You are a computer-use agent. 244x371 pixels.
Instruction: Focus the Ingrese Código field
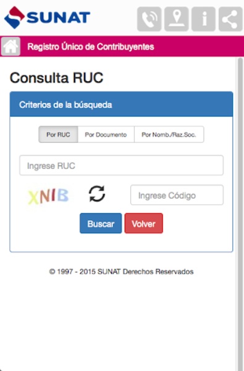[177, 195]
